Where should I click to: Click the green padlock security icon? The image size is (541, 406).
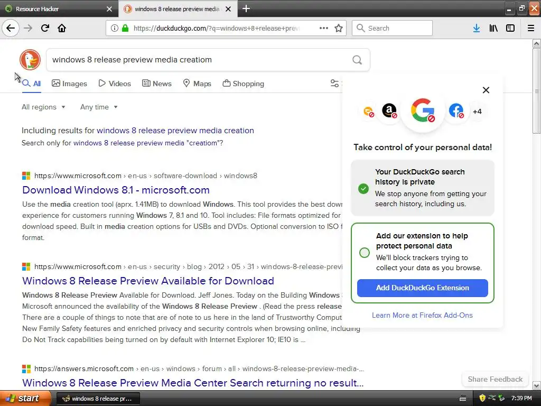[x=125, y=28]
